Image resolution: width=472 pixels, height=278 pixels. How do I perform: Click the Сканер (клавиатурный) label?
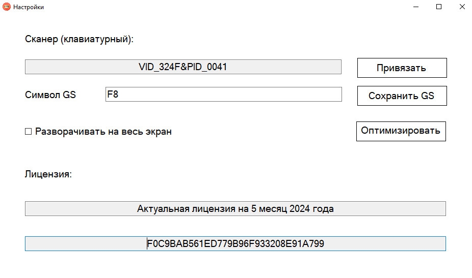[79, 39]
